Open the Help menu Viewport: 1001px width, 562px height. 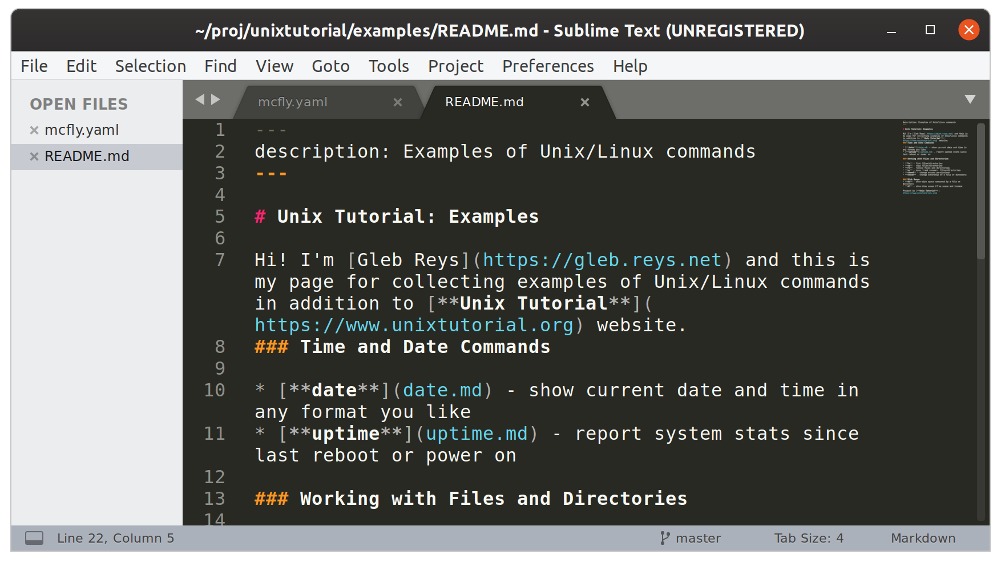click(630, 66)
